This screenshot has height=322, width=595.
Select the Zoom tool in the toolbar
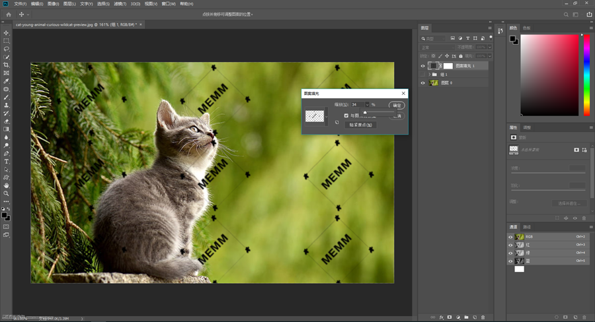(7, 193)
